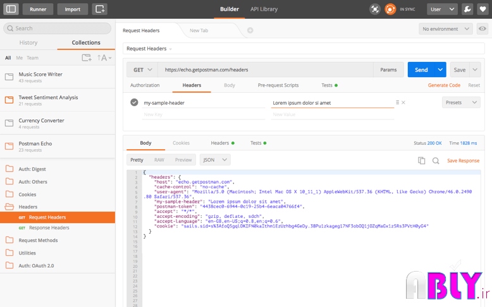Open bulk edit icon beside header value
The image size is (492, 307).
pyautogui.click(x=397, y=102)
